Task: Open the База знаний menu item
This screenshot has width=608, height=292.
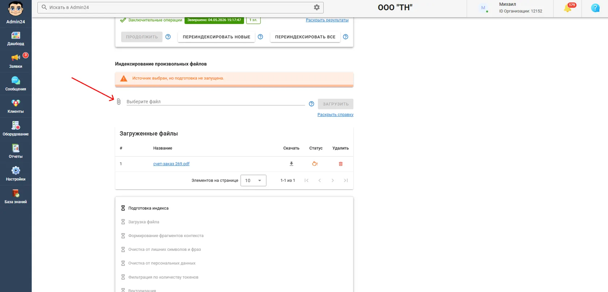Action: click(x=16, y=197)
